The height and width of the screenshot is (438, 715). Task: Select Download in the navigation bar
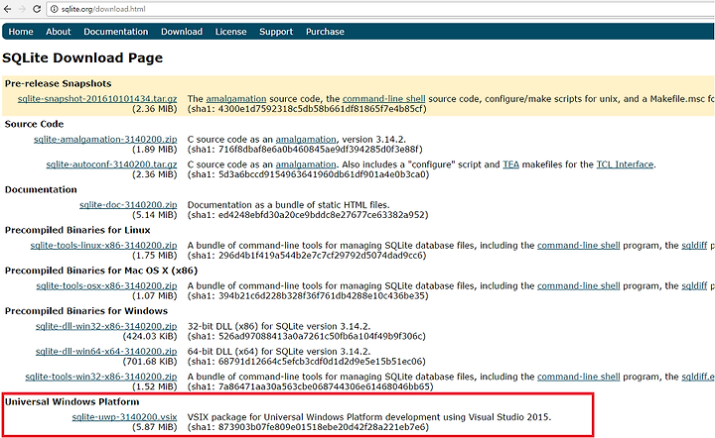(182, 32)
